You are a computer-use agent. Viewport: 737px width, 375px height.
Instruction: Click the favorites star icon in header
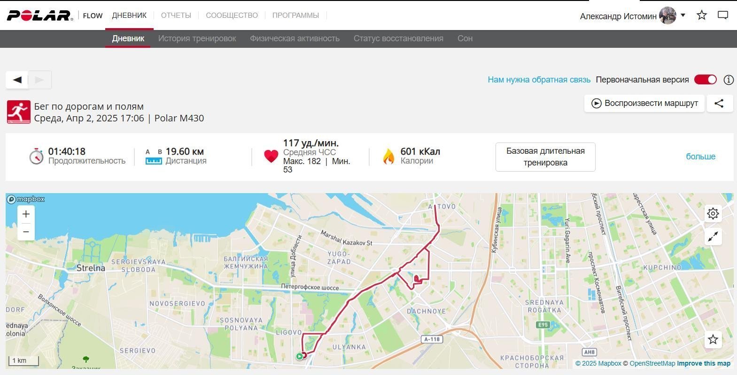coord(702,15)
